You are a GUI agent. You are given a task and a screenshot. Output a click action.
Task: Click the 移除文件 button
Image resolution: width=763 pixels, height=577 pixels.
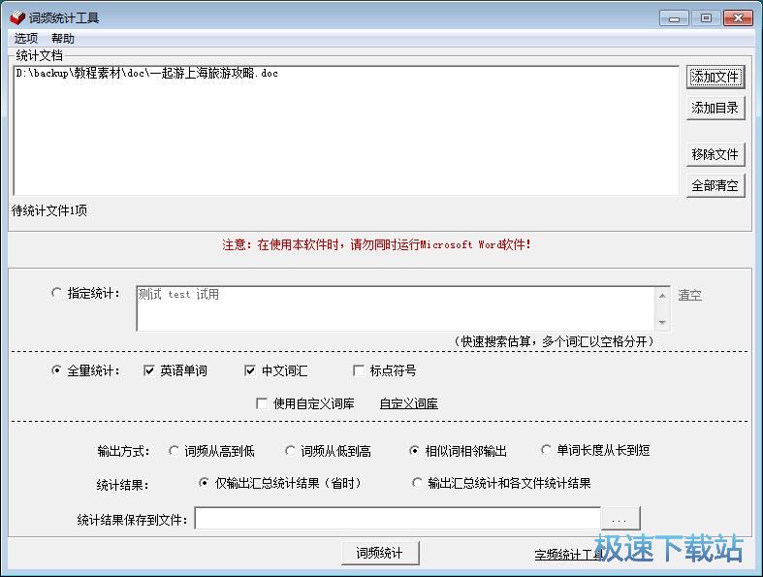click(715, 154)
